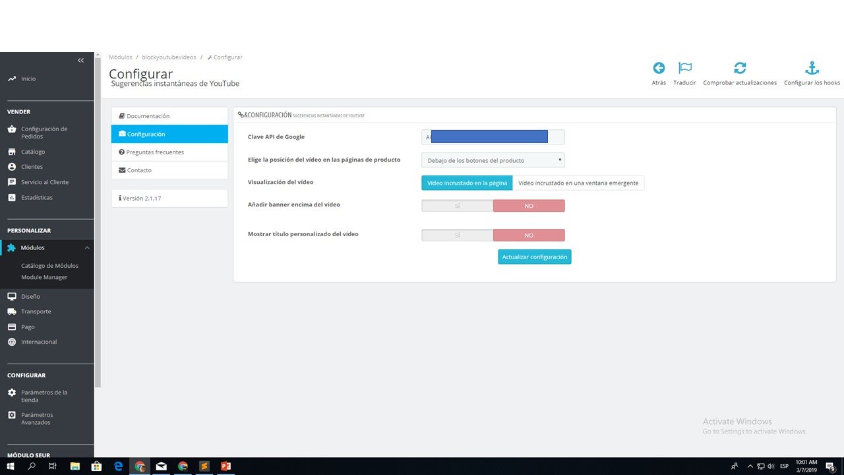Select 'Vídeo incrustado en la página' option
Image resolution: width=844 pixels, height=475 pixels.
467,183
